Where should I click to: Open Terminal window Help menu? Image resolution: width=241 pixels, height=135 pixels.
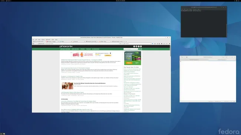click(198, 9)
